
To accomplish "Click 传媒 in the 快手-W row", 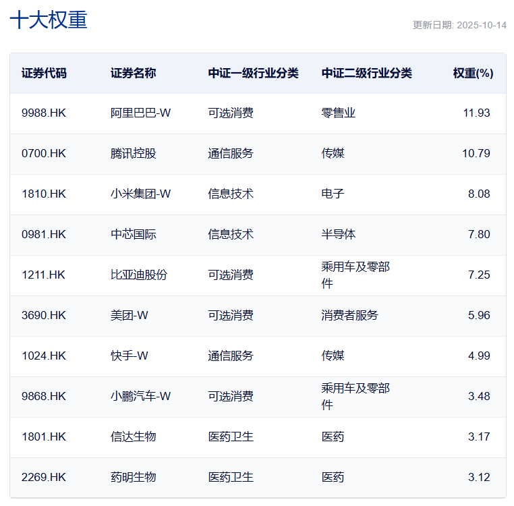I will [333, 356].
